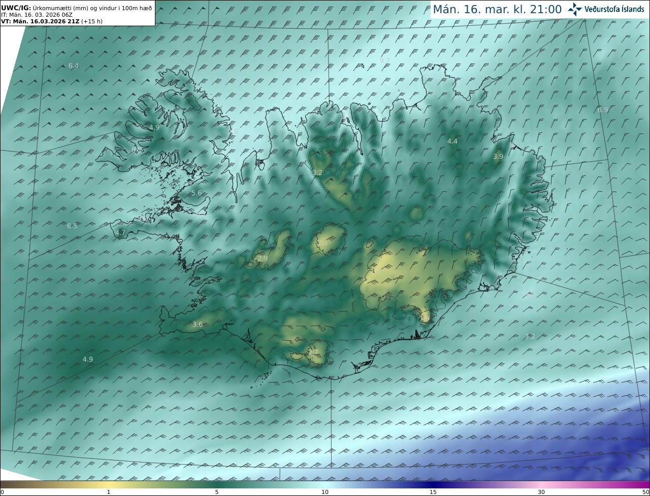Click the VT: Mán. 16.03.2026 21Z line
This screenshot has width=650, height=496.
click(x=52, y=21)
